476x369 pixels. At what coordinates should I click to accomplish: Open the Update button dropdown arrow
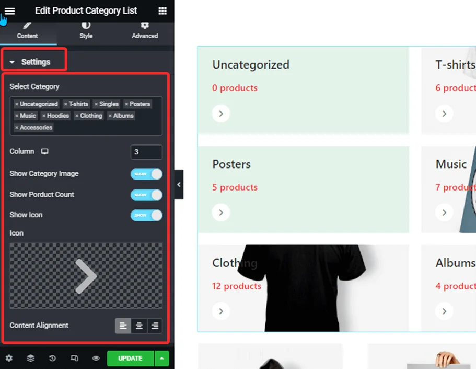[162, 358]
